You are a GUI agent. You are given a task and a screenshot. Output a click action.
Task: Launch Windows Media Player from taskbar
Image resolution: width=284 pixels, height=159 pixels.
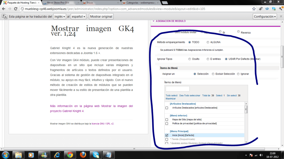click(x=31, y=155)
